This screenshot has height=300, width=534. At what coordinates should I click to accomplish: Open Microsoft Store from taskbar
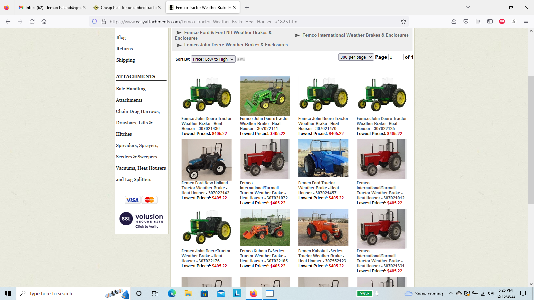(x=204, y=293)
